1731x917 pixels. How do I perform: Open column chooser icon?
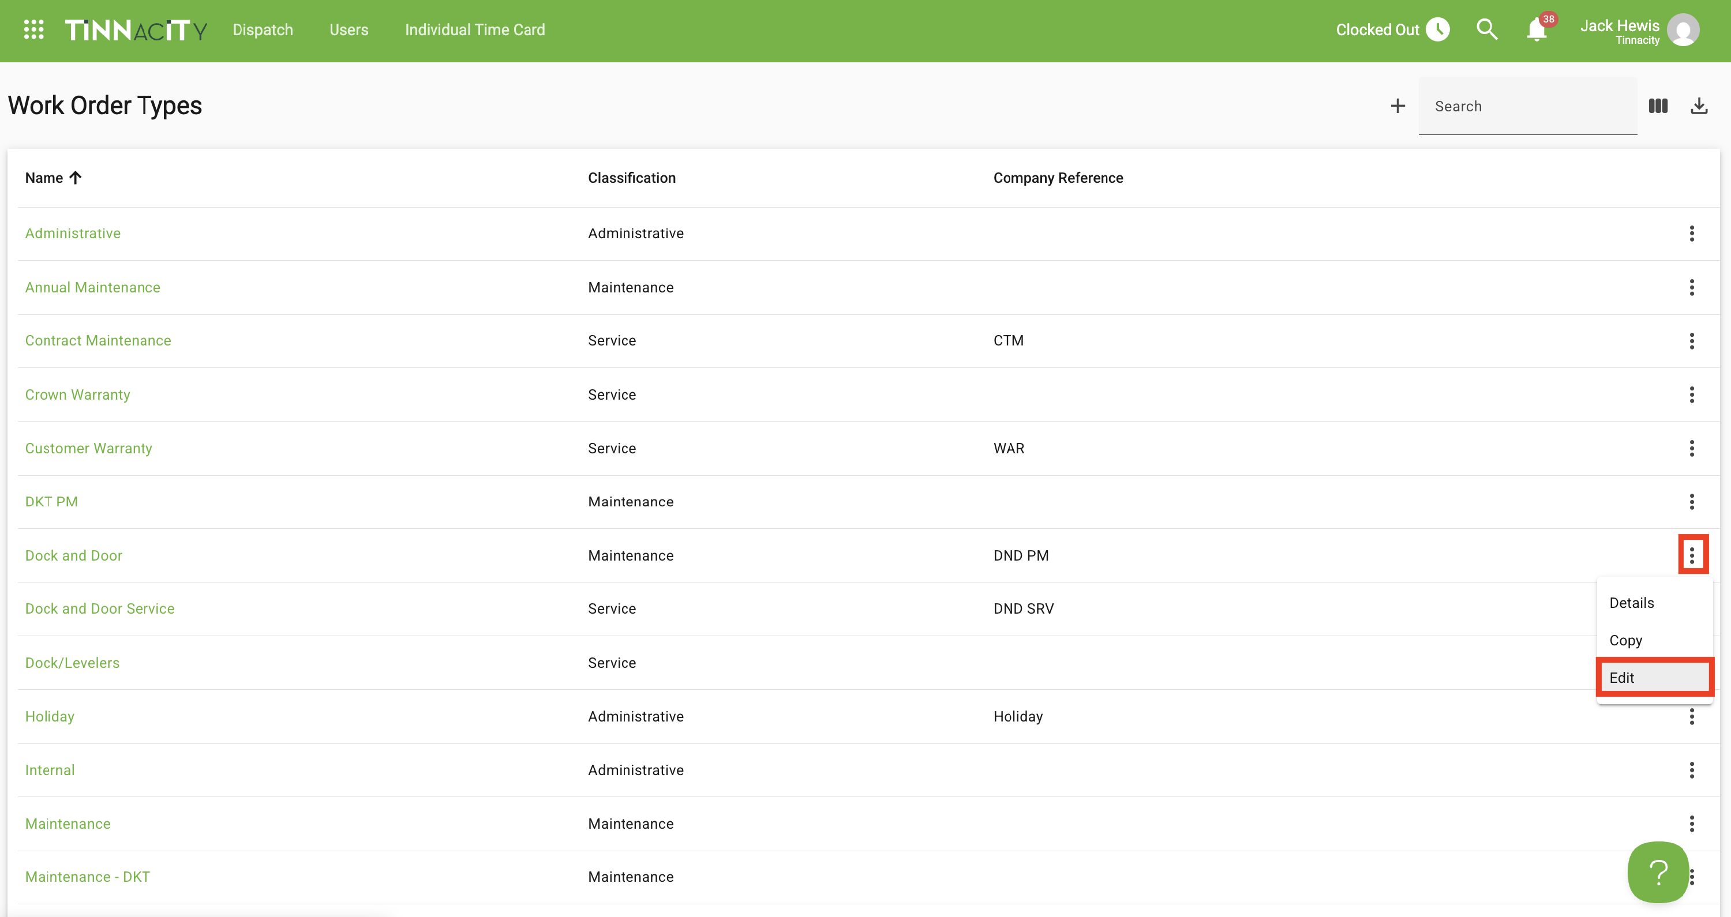coord(1658,106)
